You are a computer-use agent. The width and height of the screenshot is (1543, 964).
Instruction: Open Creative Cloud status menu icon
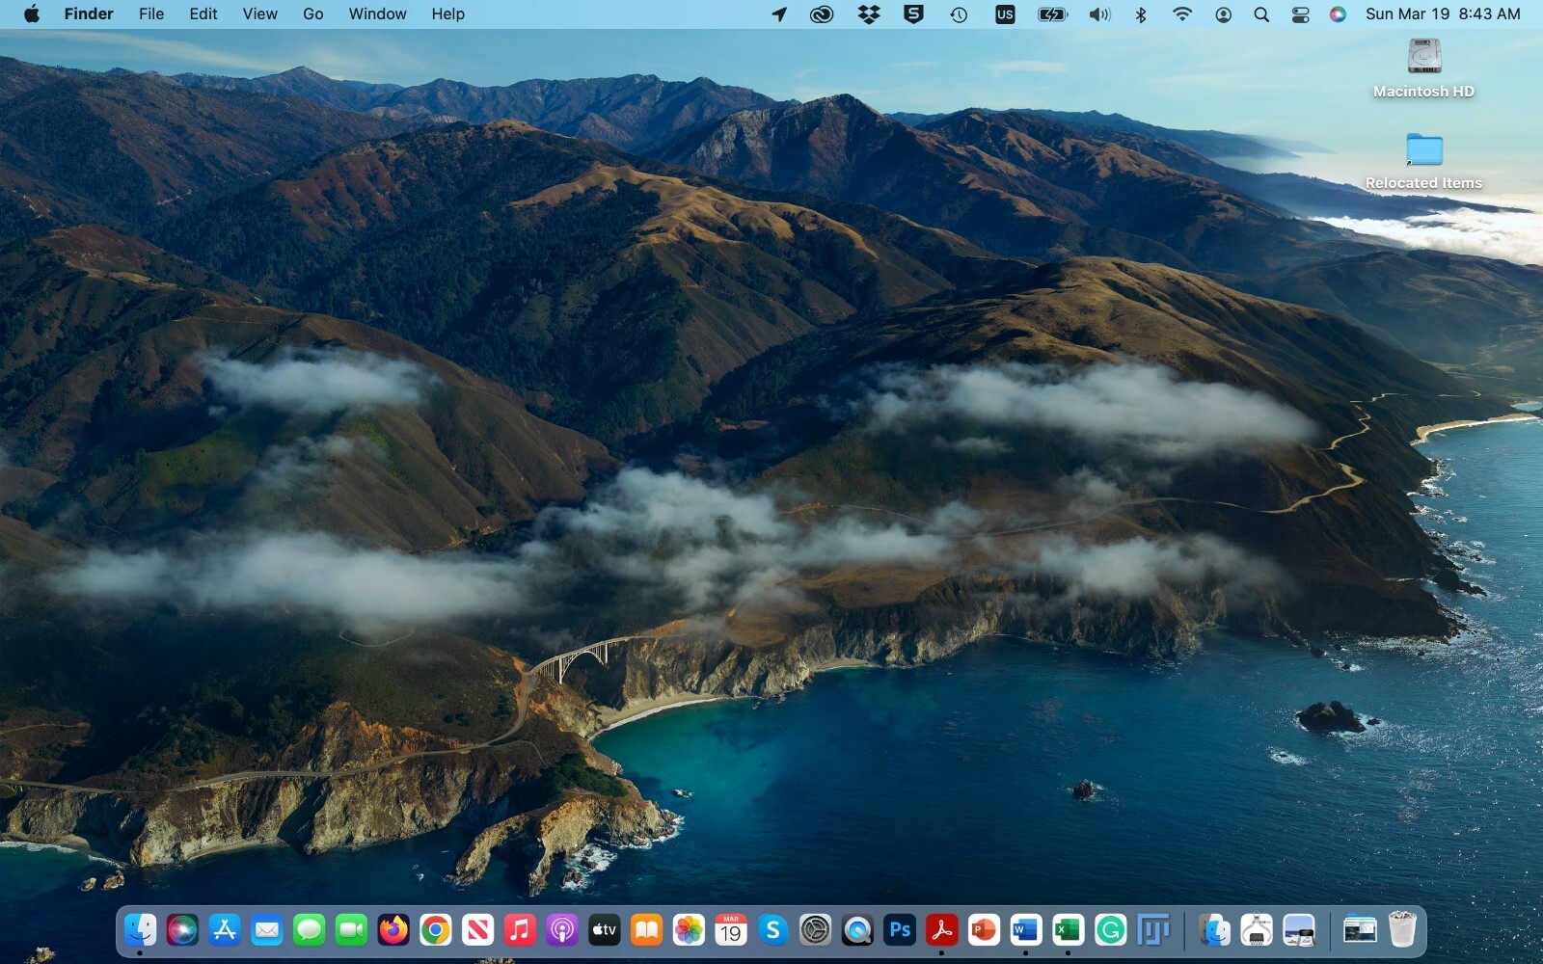(x=822, y=14)
